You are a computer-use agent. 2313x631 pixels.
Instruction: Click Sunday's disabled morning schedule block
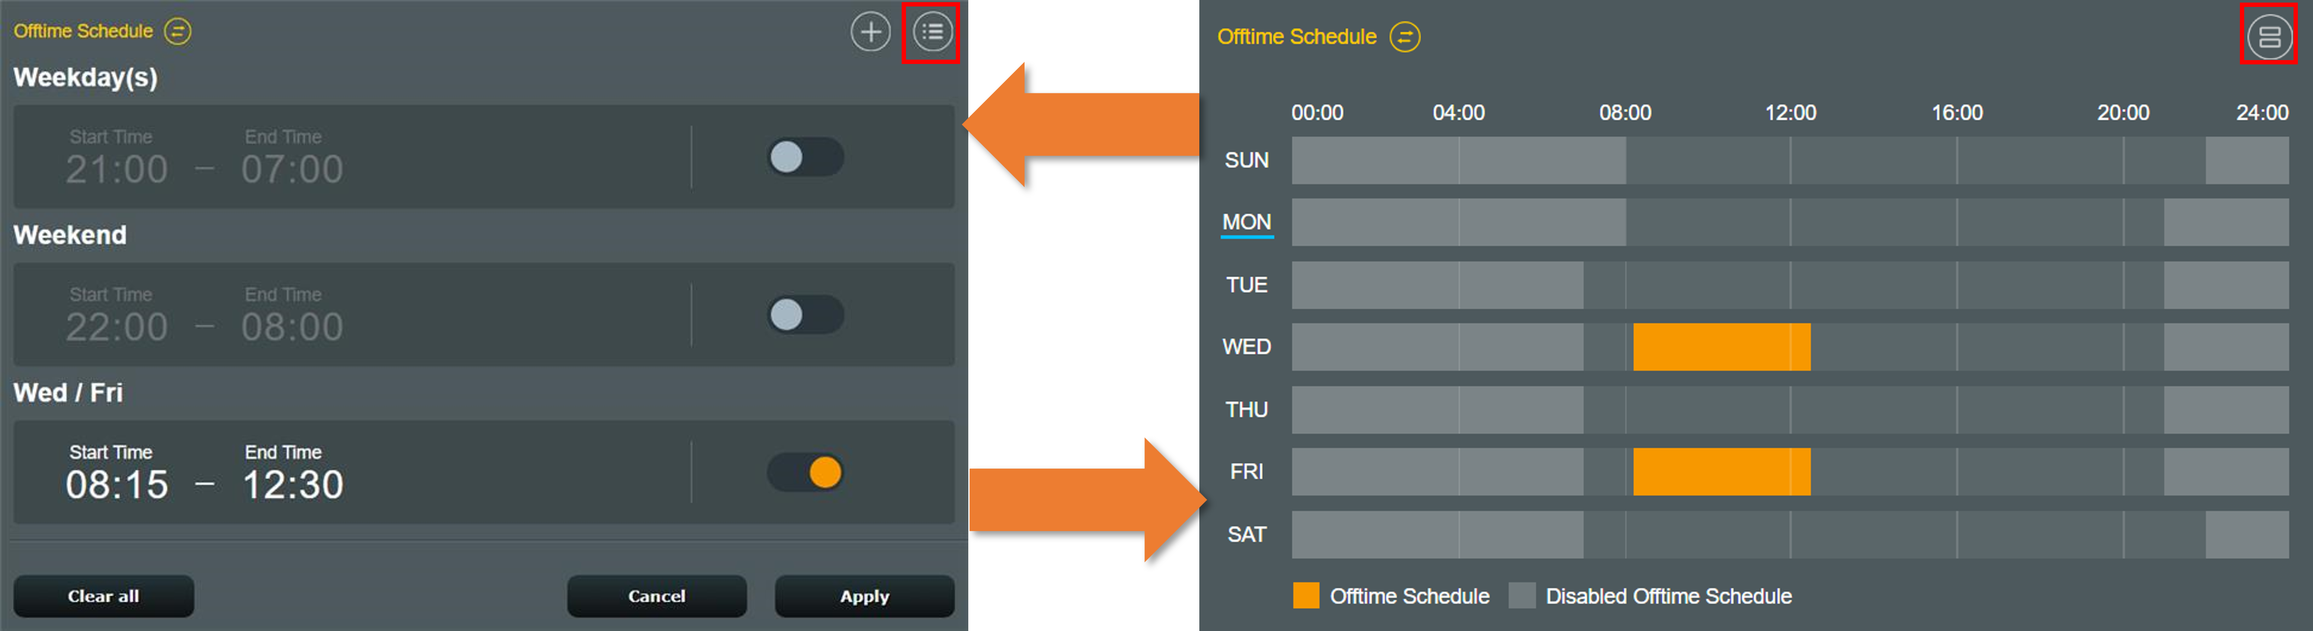tap(1458, 160)
